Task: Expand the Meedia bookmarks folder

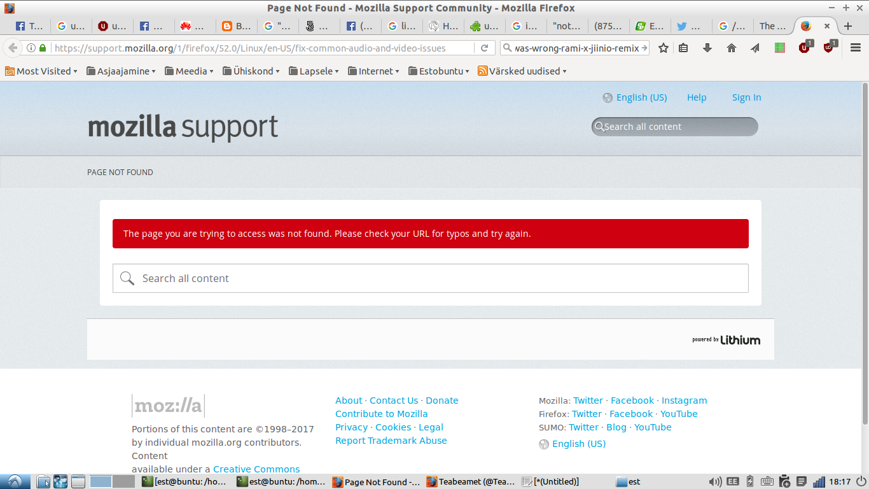Action: coord(189,71)
